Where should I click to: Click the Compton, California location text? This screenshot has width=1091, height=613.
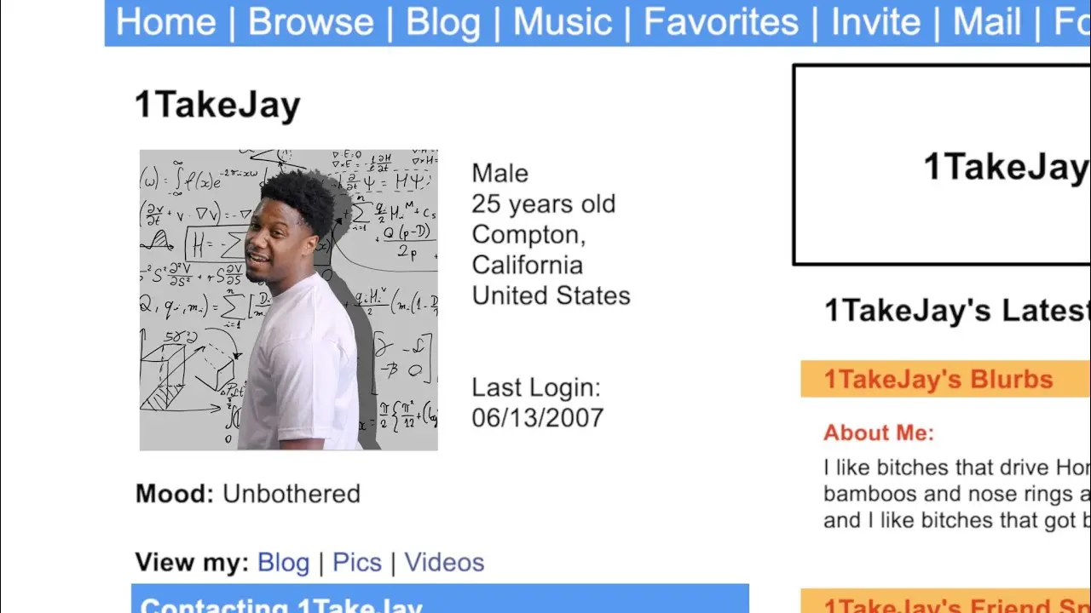click(528, 249)
